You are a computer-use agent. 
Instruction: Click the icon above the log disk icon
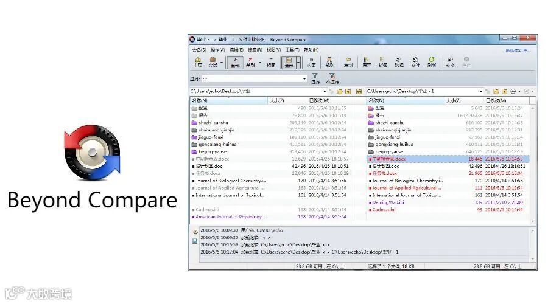(195, 232)
